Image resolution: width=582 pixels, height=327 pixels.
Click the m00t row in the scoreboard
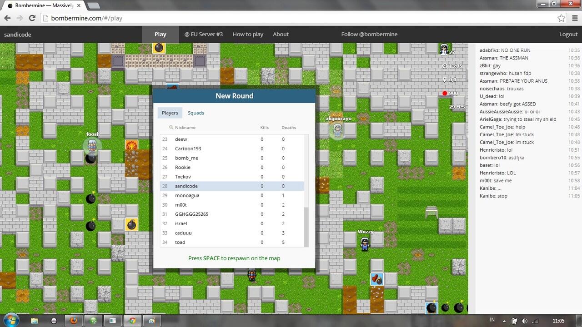click(232, 205)
